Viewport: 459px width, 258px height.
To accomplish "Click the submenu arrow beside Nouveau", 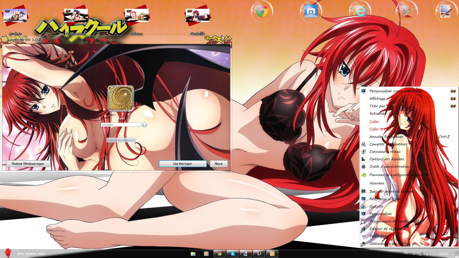I will [x=453, y=183].
